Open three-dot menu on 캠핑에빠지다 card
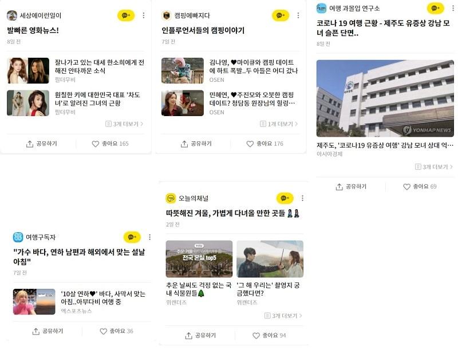 298,15
